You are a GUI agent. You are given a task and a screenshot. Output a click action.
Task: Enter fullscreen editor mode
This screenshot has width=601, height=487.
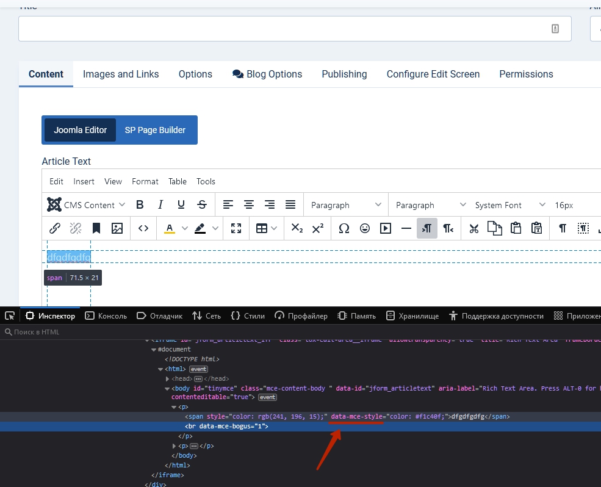point(236,228)
